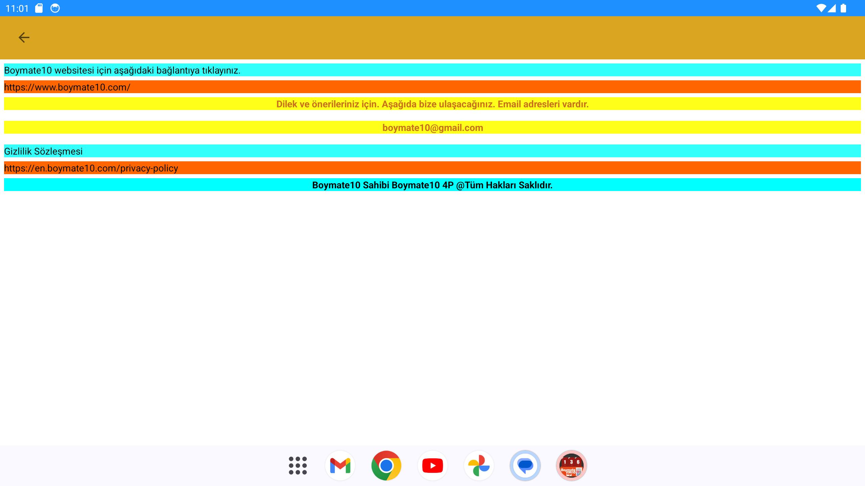The width and height of the screenshot is (865, 486).
Task: Tap the battery status icon
Action: [843, 8]
